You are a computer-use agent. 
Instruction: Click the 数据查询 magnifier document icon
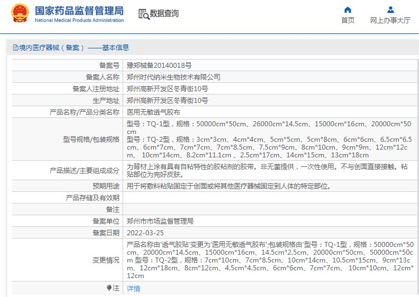143,14
